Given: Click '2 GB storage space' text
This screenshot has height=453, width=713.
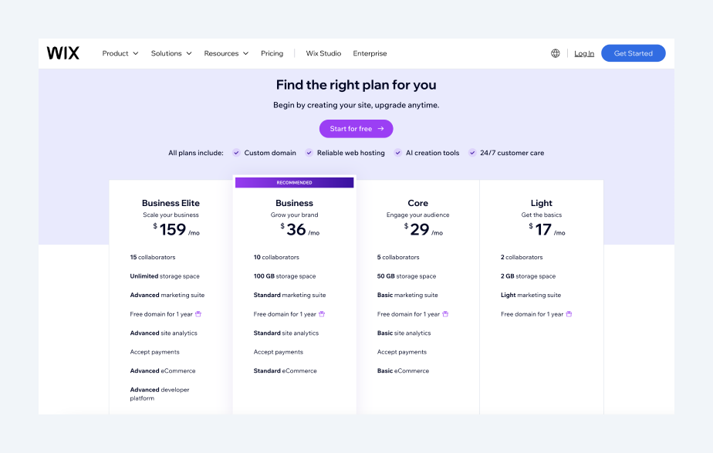Looking at the screenshot, I should coord(528,276).
